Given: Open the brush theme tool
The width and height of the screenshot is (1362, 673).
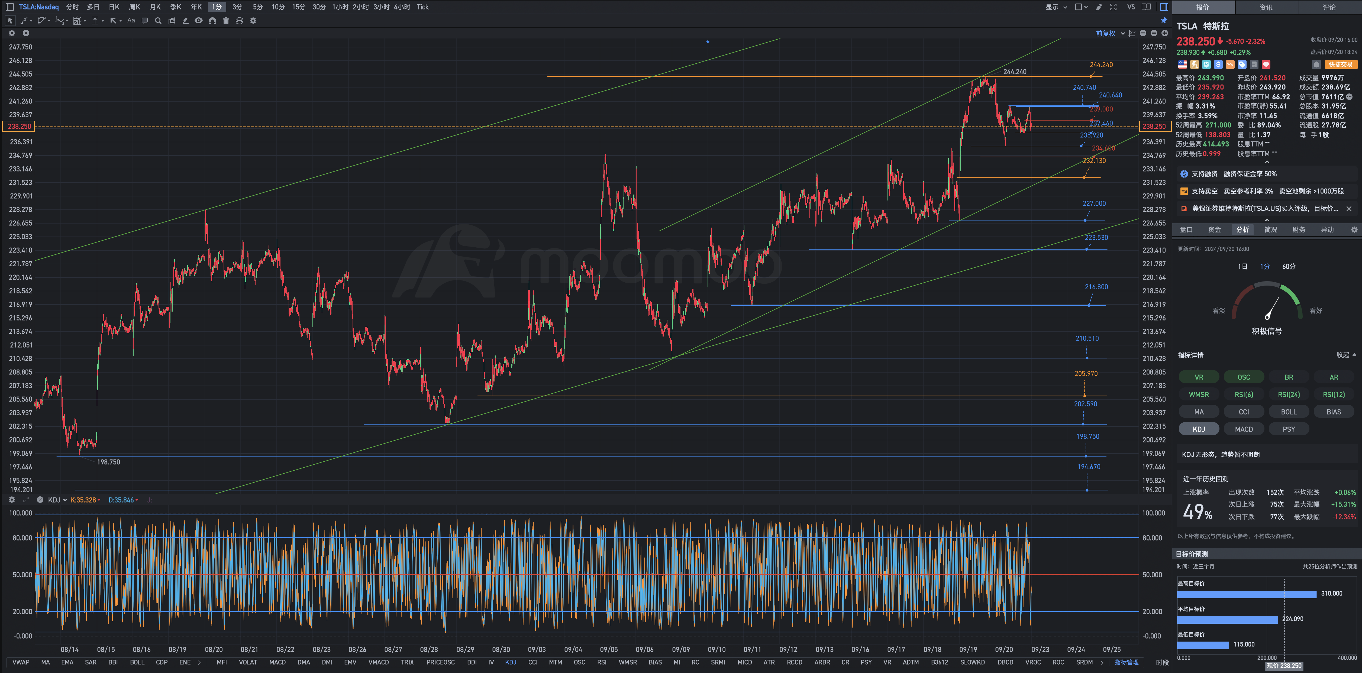Looking at the screenshot, I should point(1099,7).
